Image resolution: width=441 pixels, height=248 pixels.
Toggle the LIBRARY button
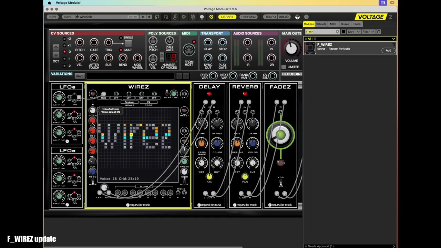click(227, 17)
